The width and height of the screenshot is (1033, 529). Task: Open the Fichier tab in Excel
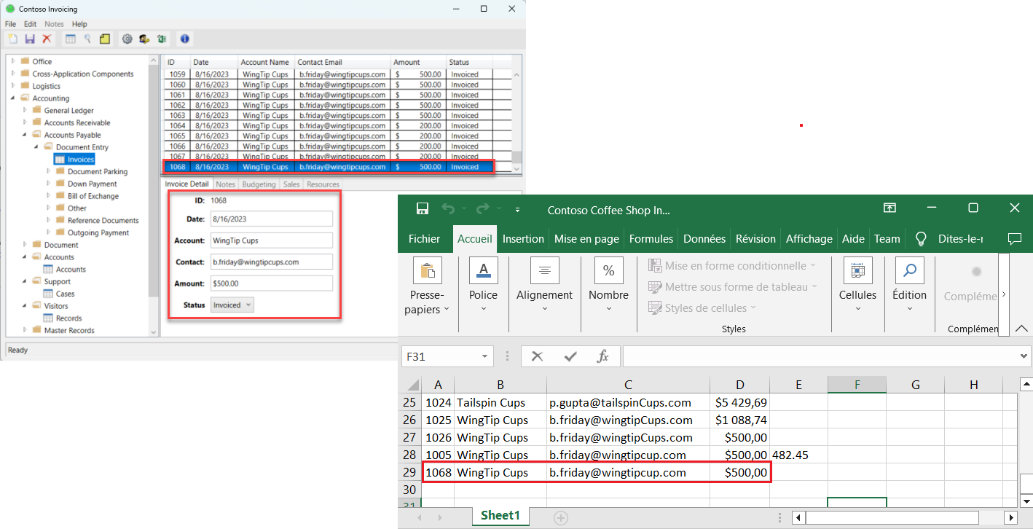coord(425,239)
